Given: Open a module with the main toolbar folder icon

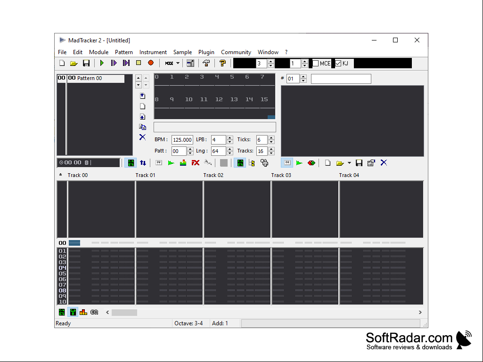Looking at the screenshot, I should (x=74, y=63).
